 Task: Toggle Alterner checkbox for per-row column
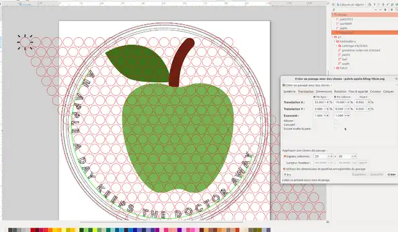pos(314,121)
